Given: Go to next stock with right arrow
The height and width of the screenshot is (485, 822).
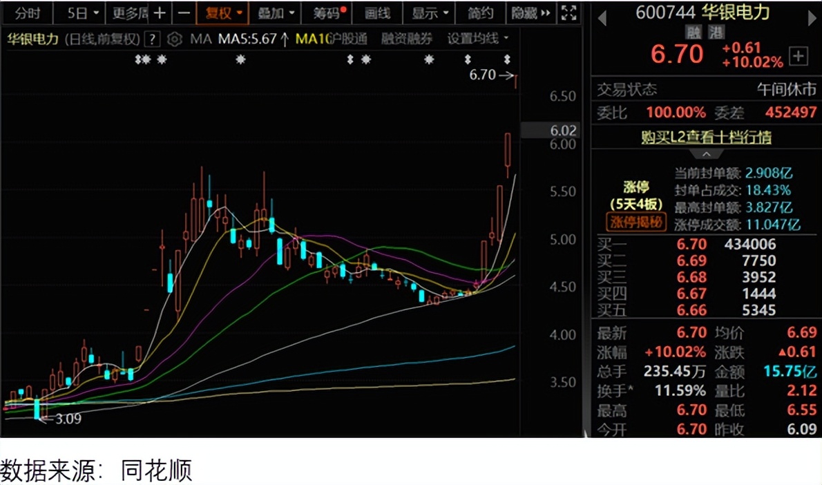Looking at the screenshot, I should [812, 19].
